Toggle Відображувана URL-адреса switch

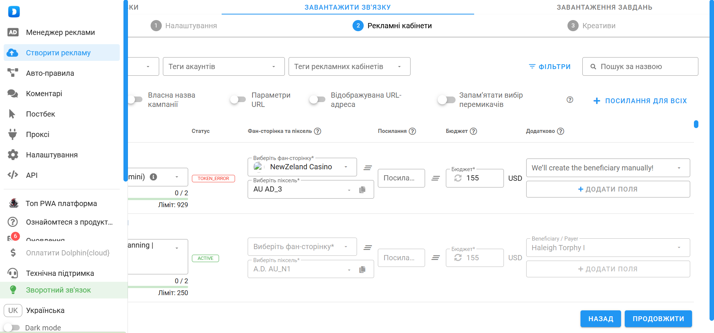click(318, 99)
